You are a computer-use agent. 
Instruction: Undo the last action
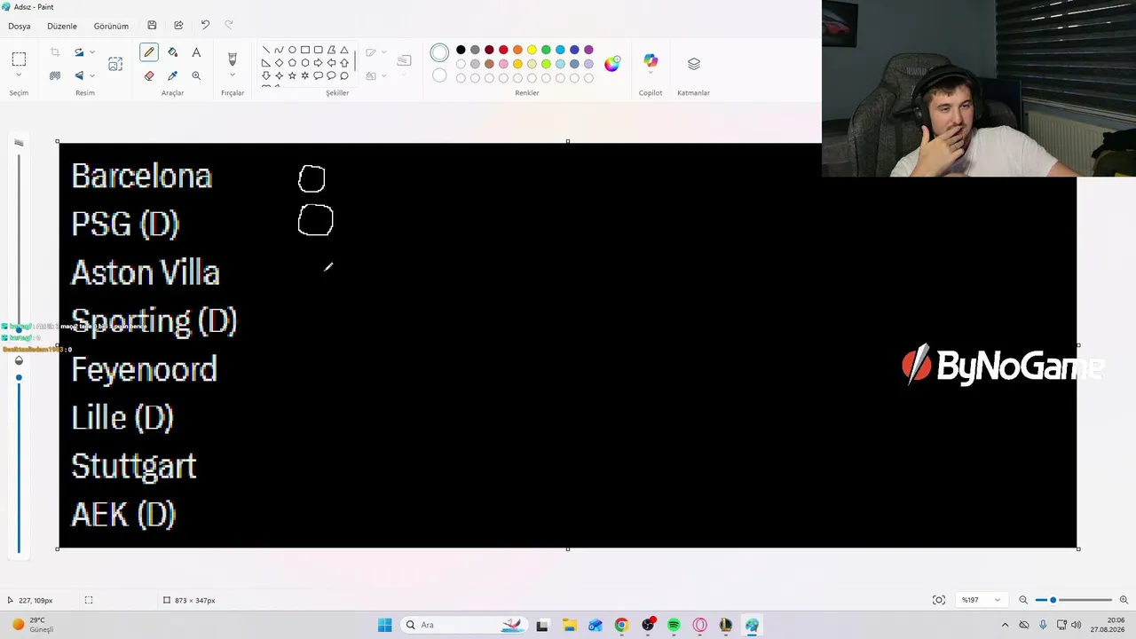[x=205, y=26]
